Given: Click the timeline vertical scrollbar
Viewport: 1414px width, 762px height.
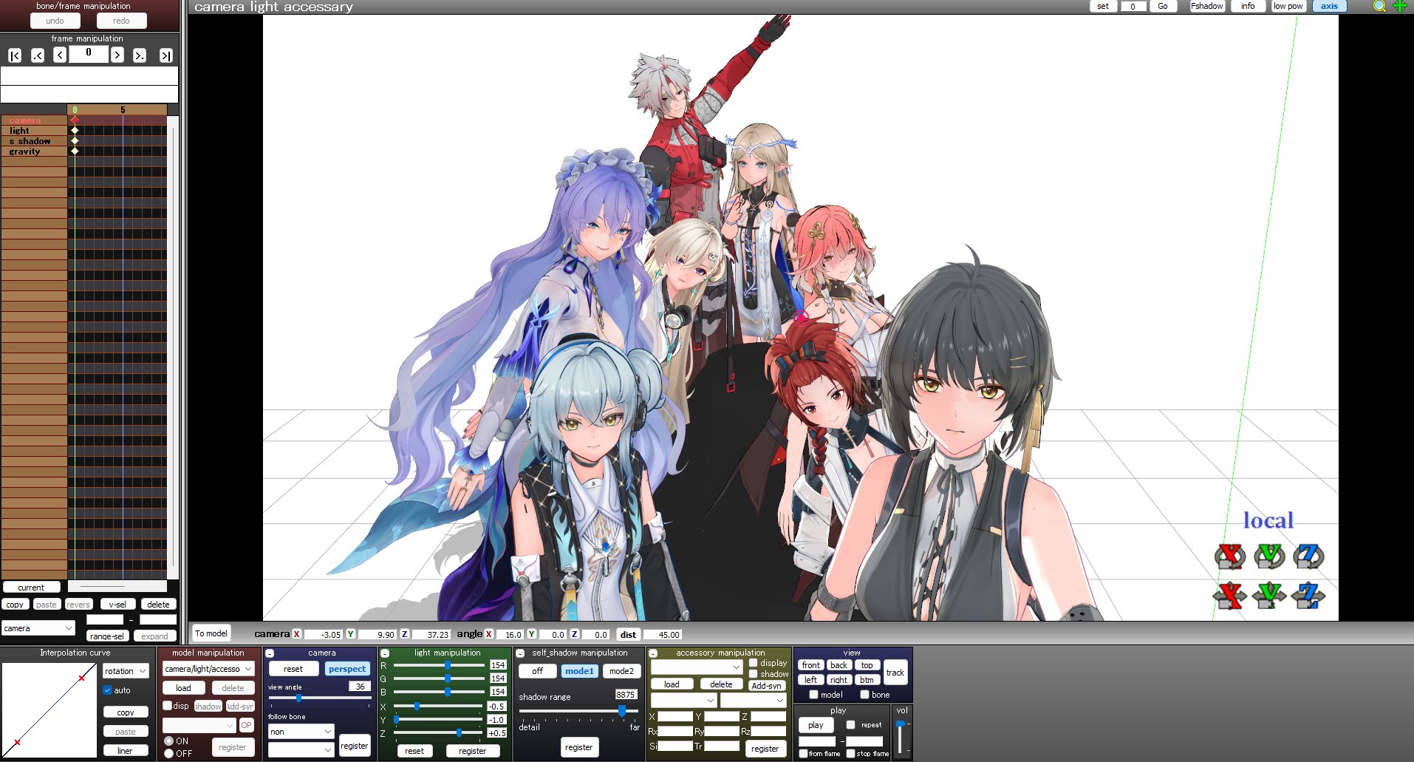Looking at the screenshot, I should [x=173, y=347].
